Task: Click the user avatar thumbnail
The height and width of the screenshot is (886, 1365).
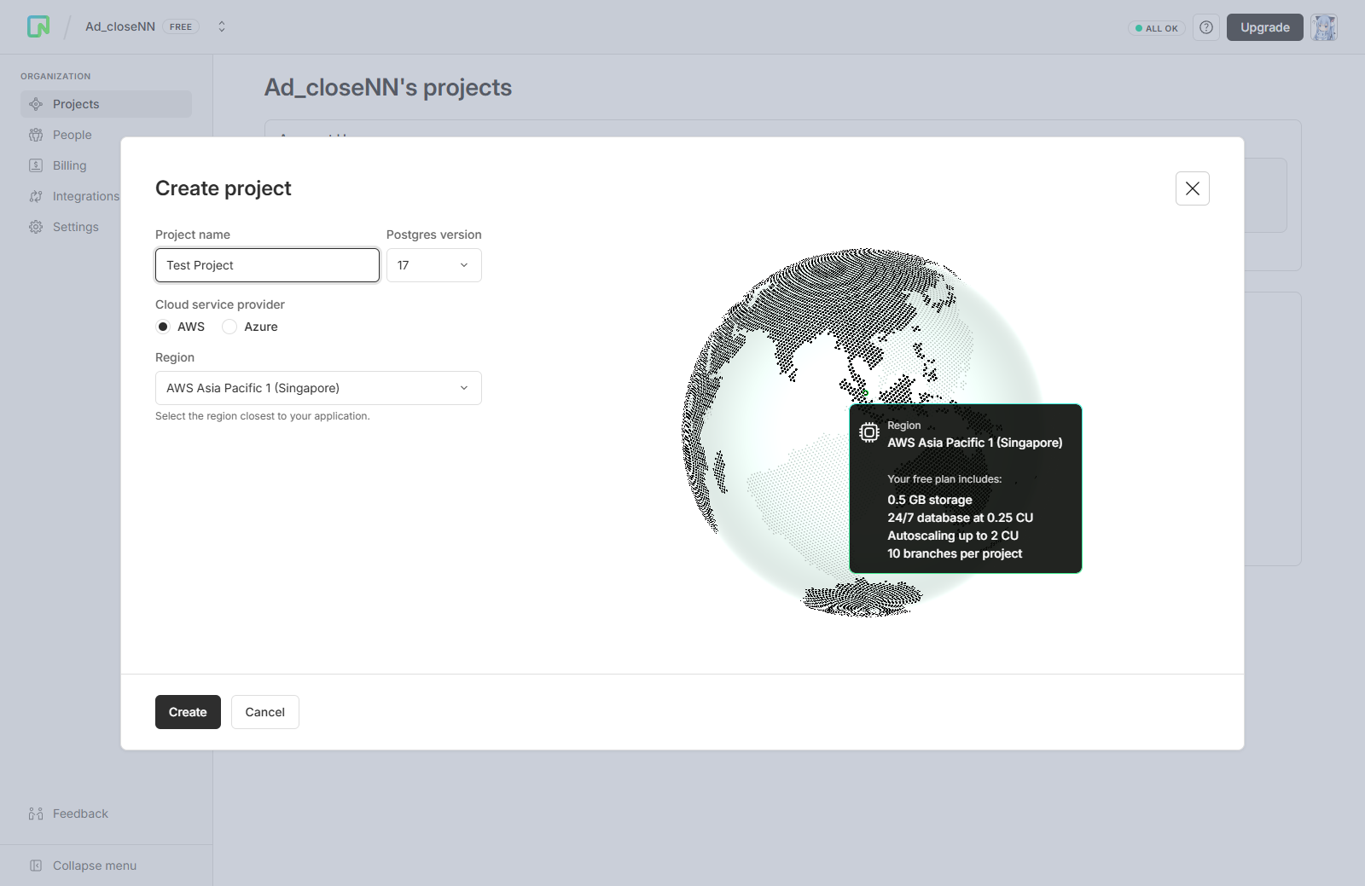Action: point(1324,27)
